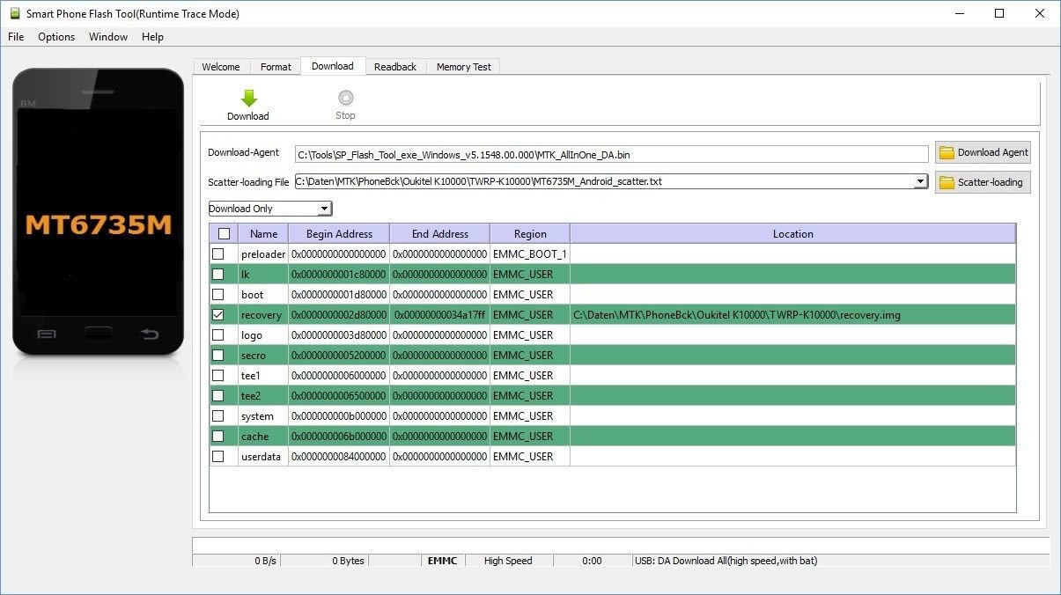Uncheck the recovery partition checkbox
1061x595 pixels.
click(218, 314)
